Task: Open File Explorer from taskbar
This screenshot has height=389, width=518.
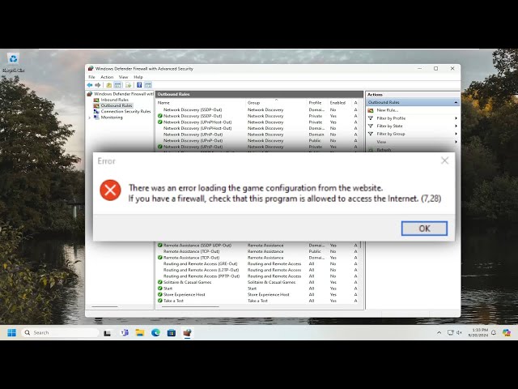Action: coord(140,333)
